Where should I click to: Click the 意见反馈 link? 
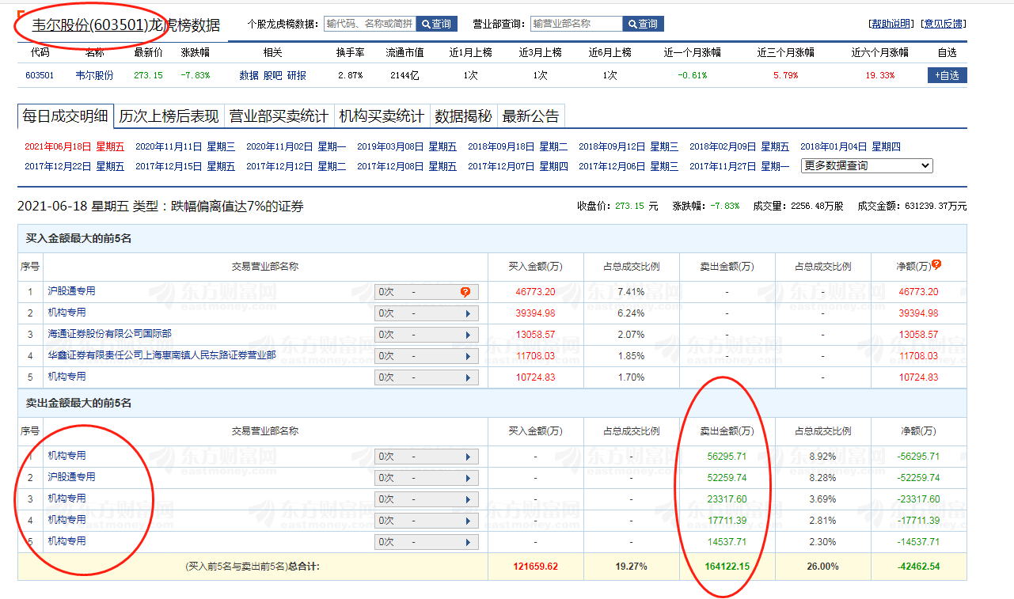[x=944, y=24]
